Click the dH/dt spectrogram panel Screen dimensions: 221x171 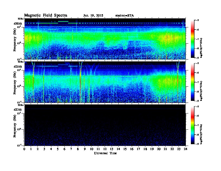[x=105, y=39]
